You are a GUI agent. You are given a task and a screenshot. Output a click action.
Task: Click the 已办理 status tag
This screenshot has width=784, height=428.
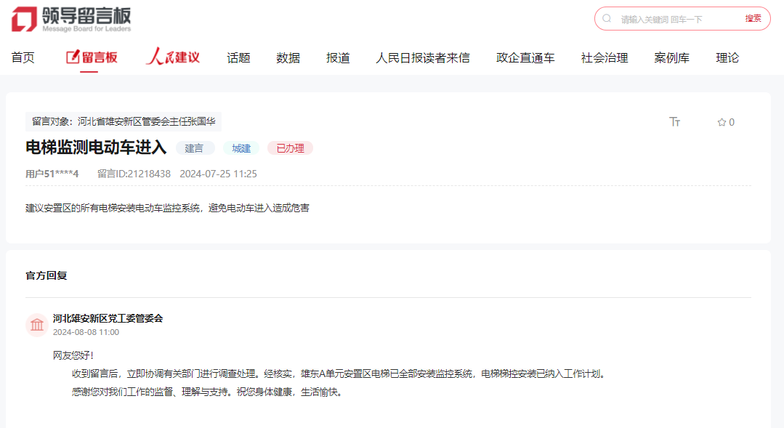pyautogui.click(x=290, y=148)
